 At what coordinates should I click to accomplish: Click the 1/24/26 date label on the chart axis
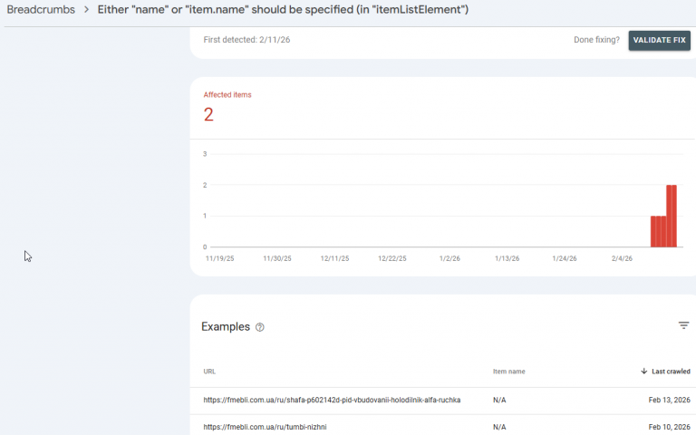pos(565,258)
